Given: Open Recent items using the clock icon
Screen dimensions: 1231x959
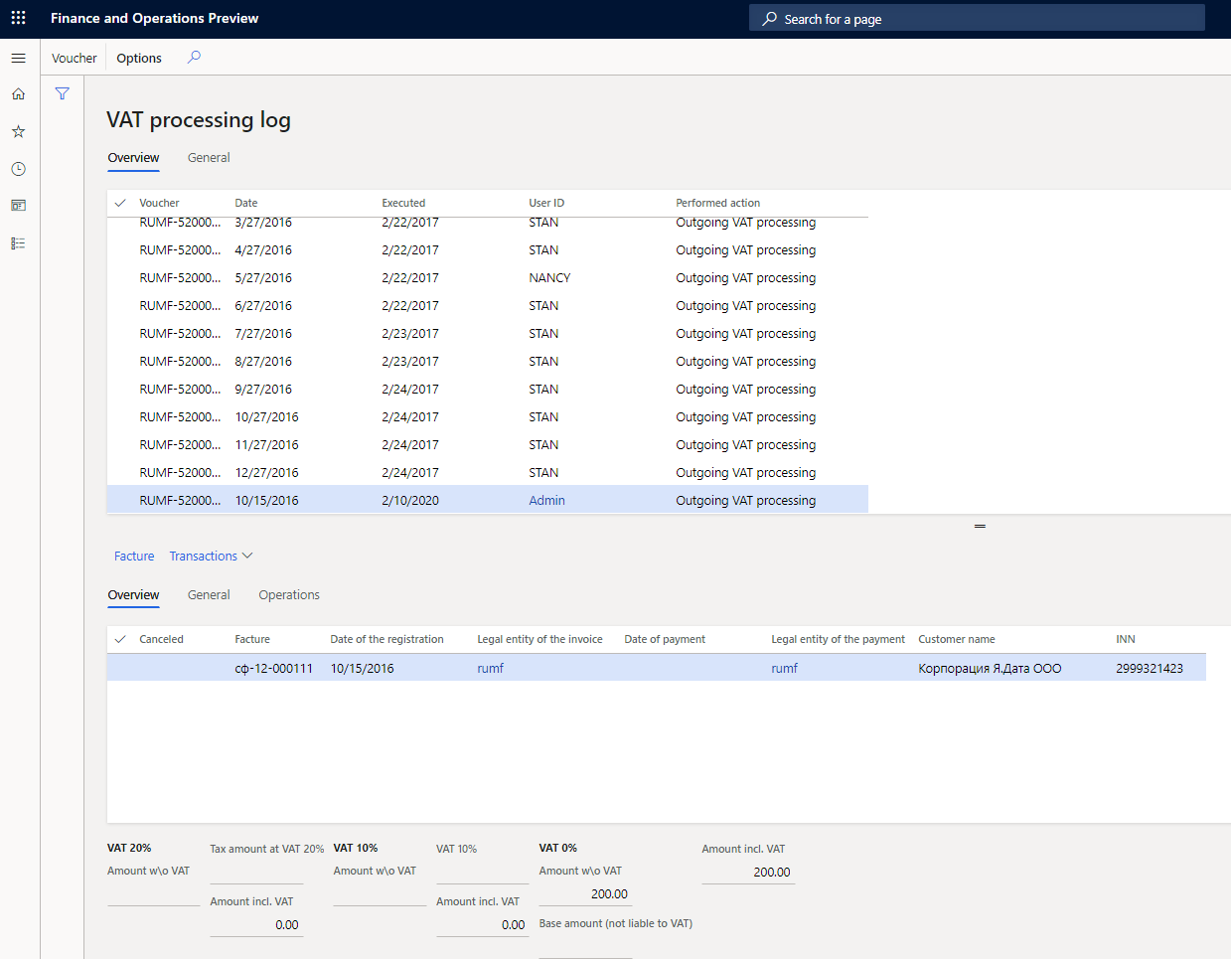Looking at the screenshot, I should tap(18, 169).
